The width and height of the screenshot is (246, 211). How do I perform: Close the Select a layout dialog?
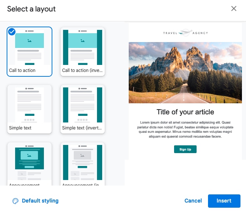tap(233, 8)
